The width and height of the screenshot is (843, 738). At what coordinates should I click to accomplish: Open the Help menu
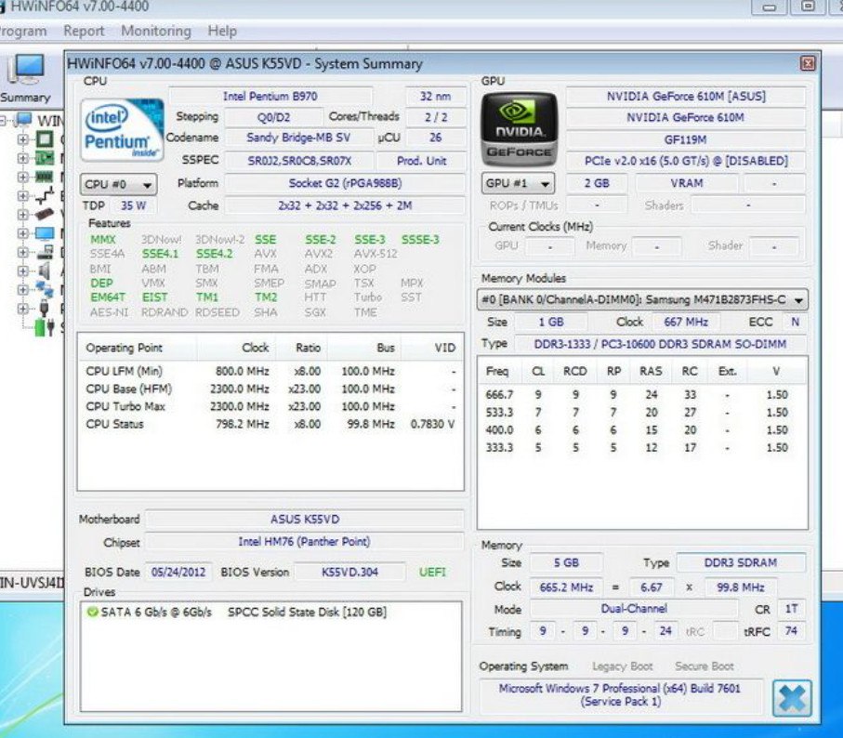pos(222,32)
